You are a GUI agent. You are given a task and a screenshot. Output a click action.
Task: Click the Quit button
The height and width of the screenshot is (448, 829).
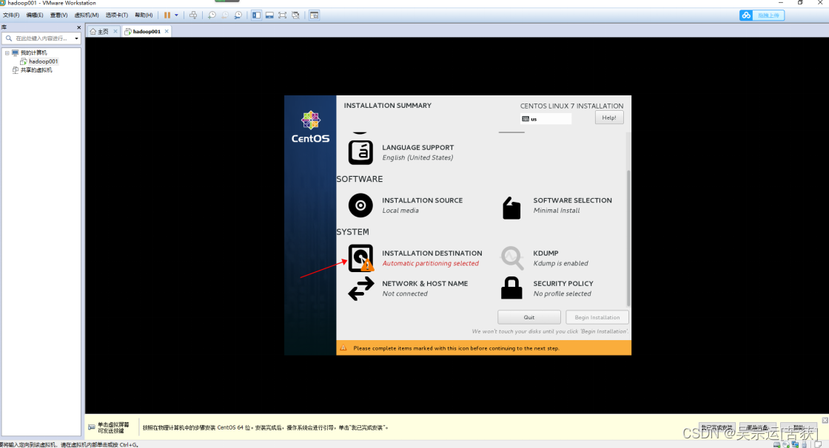[529, 317]
